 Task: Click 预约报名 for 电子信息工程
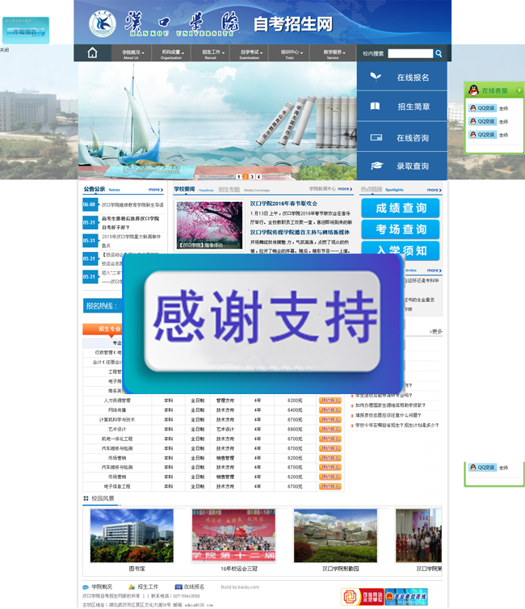[330, 486]
